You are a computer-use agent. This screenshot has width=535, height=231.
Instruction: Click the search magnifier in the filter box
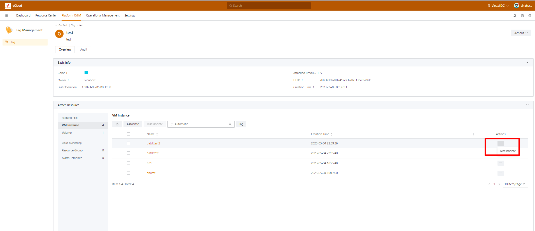coord(230,124)
